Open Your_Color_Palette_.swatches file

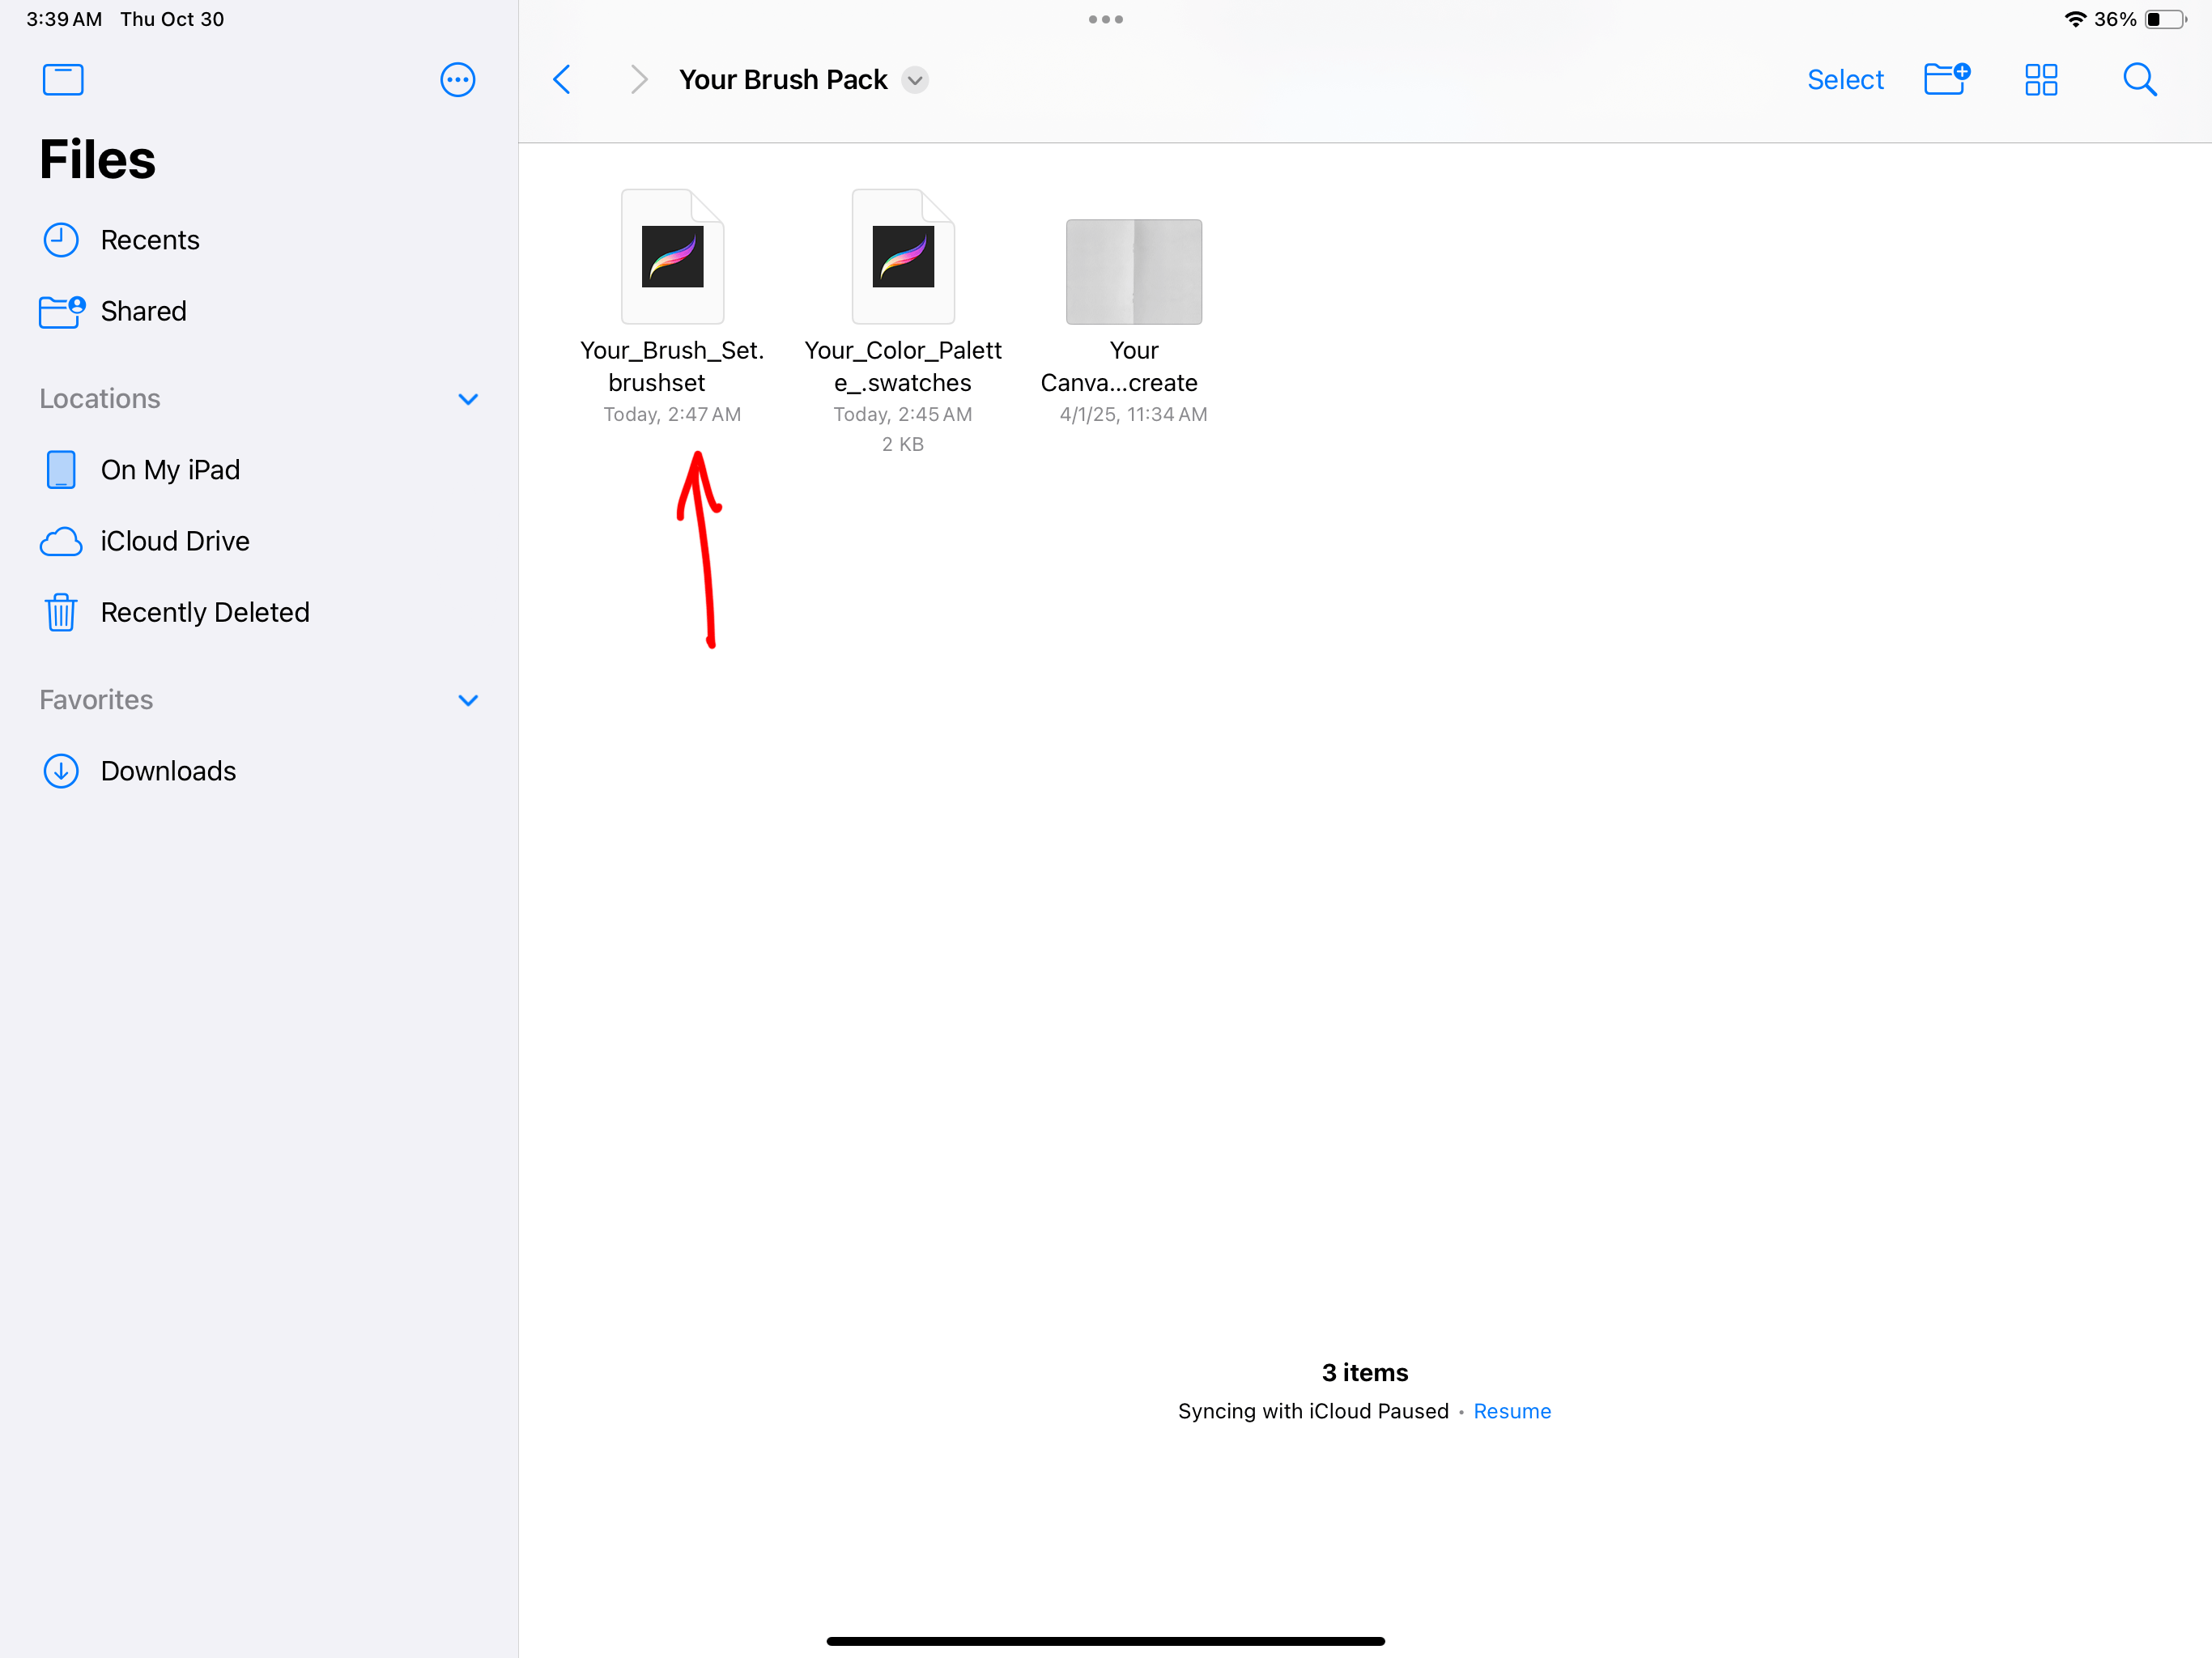(902, 257)
